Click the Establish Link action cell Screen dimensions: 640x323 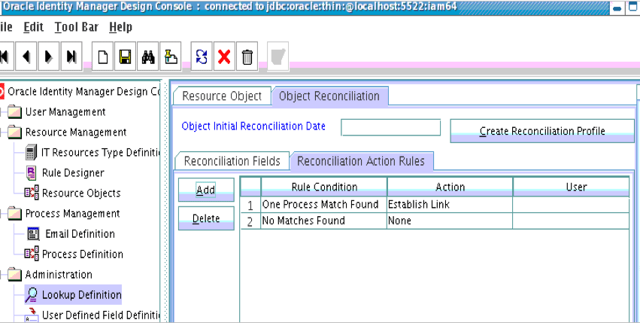click(x=450, y=205)
